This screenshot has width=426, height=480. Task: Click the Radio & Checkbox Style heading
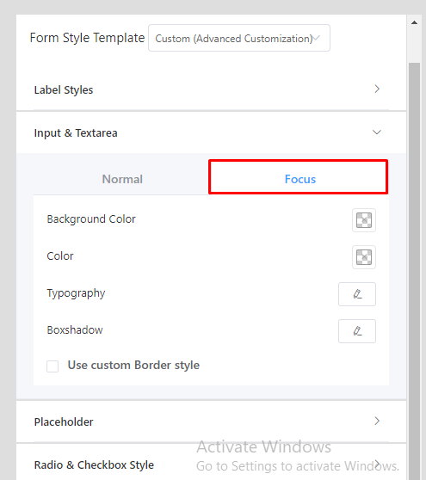pos(94,465)
